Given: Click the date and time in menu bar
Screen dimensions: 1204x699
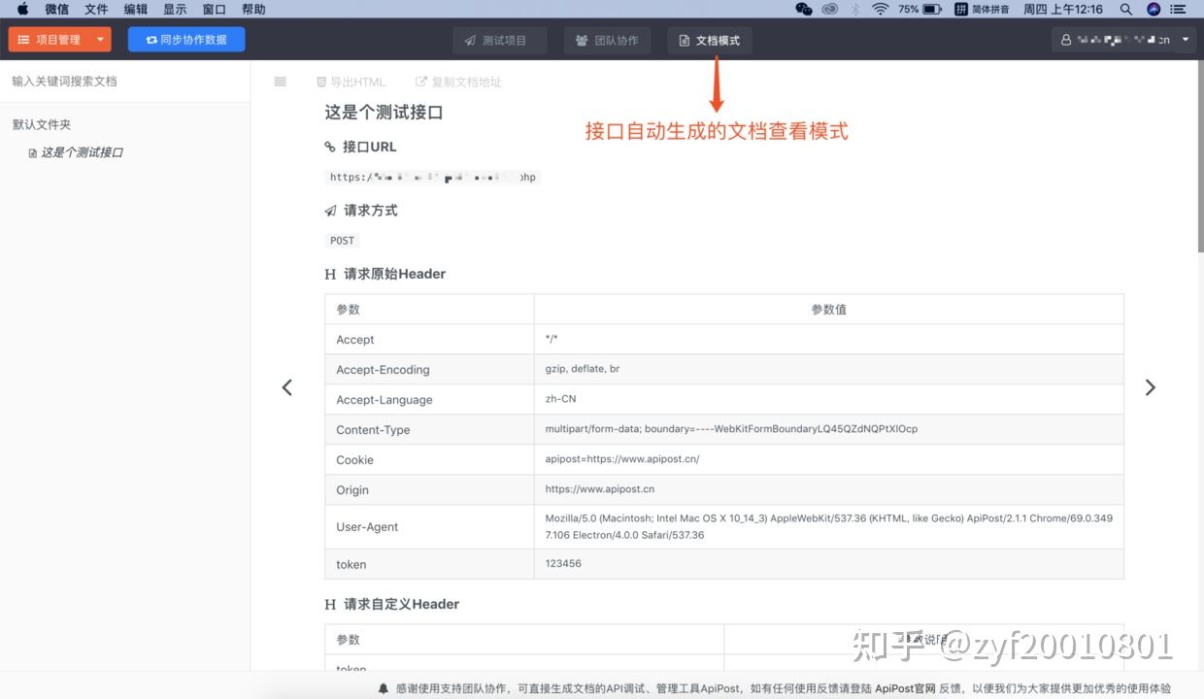Looking at the screenshot, I should pyautogui.click(x=1063, y=9).
